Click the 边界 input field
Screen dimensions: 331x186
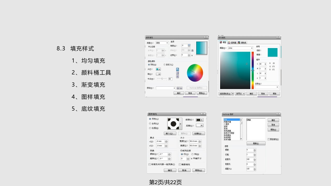(185, 55)
